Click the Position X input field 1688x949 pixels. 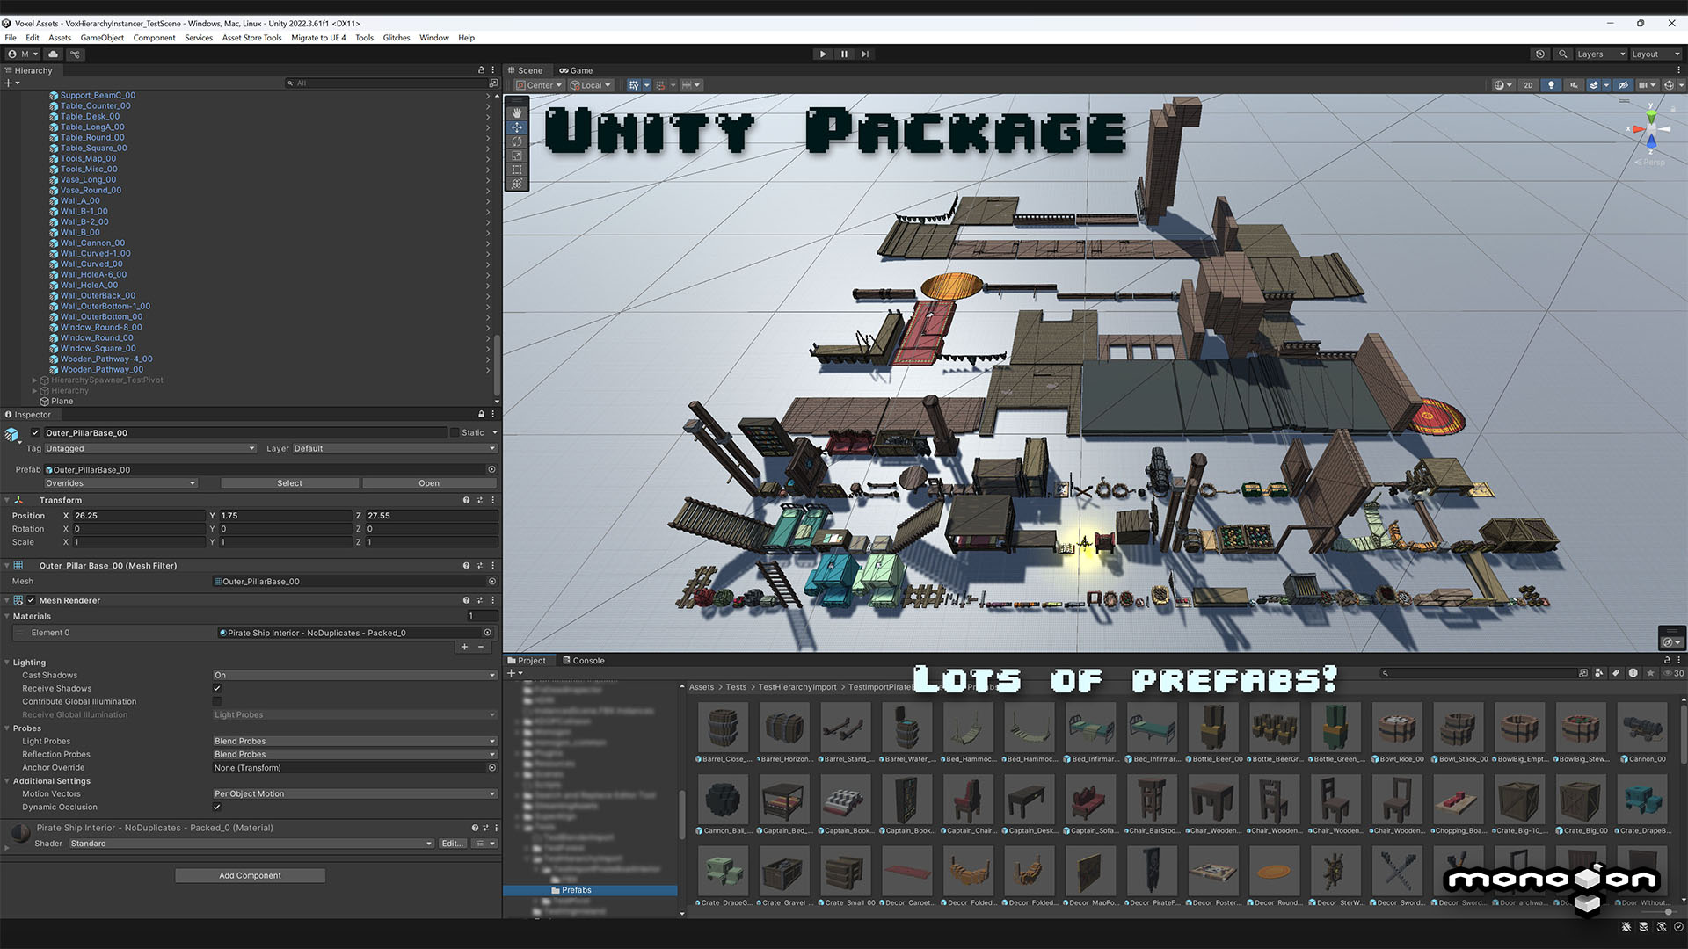(x=138, y=516)
